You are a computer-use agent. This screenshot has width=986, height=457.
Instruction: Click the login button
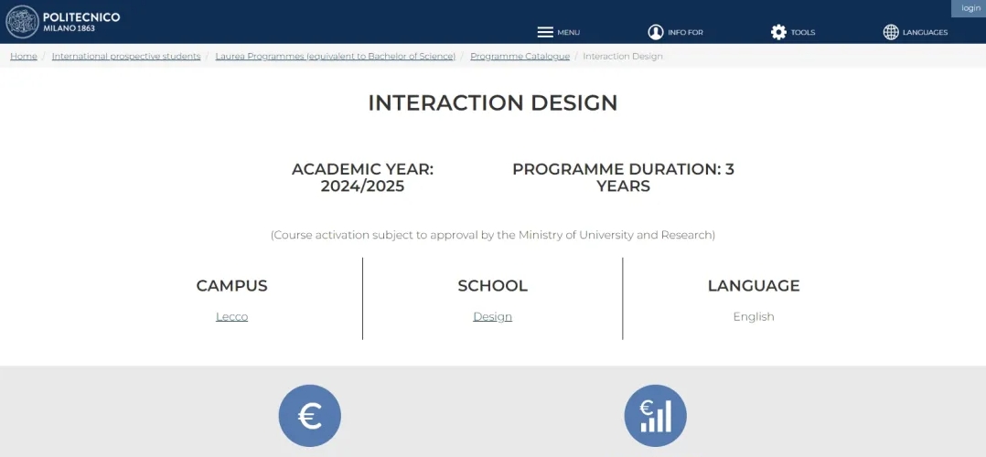pos(971,8)
